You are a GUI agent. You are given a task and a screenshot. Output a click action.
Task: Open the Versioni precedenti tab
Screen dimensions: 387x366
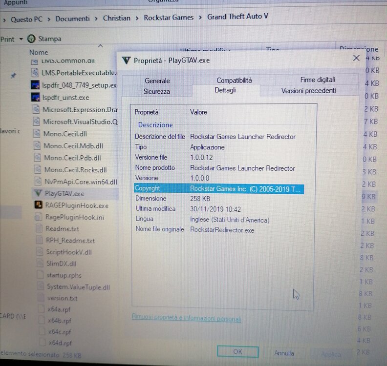[x=308, y=91]
